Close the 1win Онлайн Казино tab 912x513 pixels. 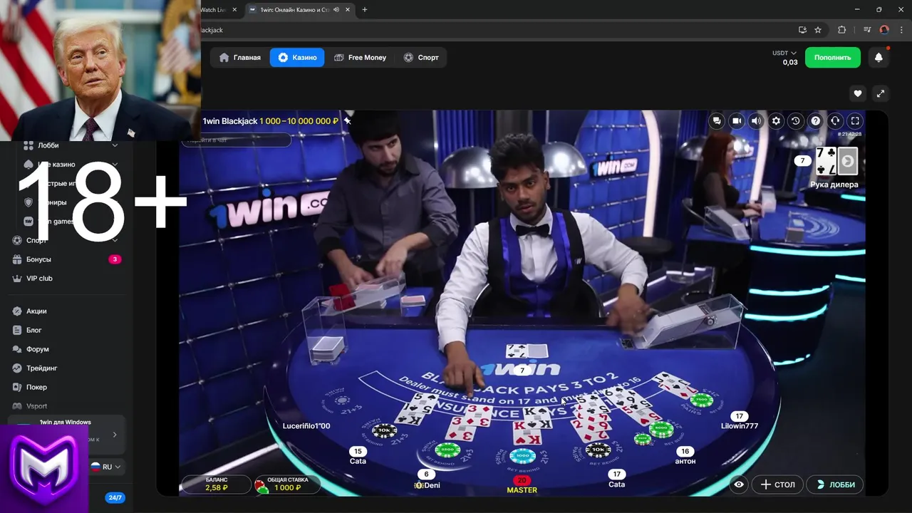[347, 10]
